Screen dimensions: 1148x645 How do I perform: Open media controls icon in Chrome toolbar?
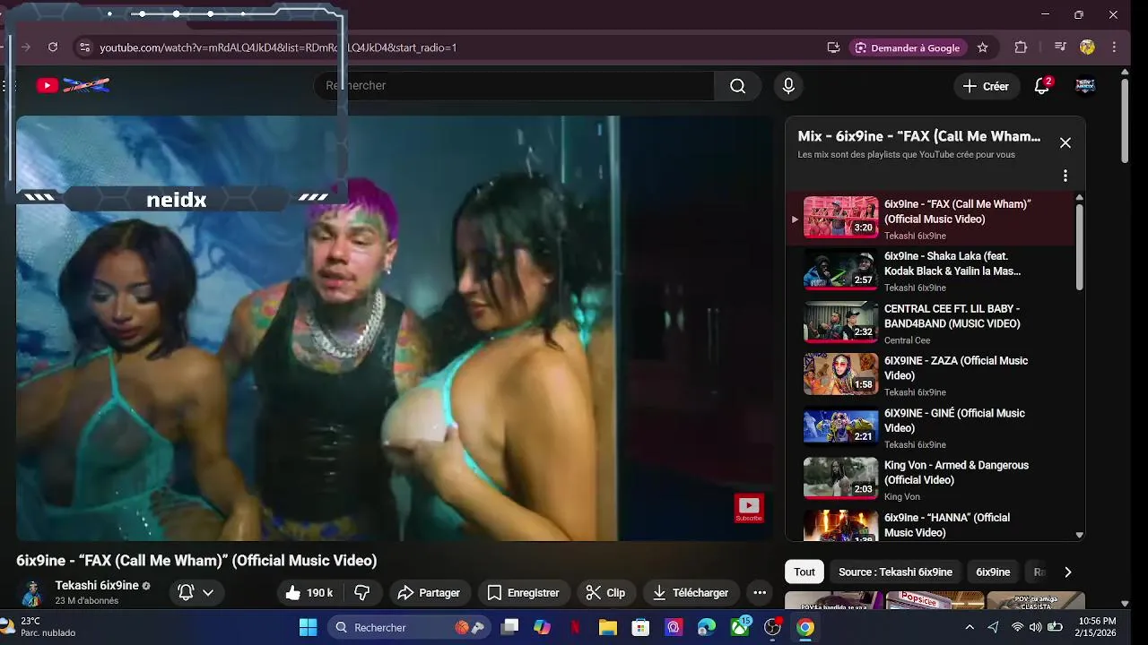pos(1060,47)
